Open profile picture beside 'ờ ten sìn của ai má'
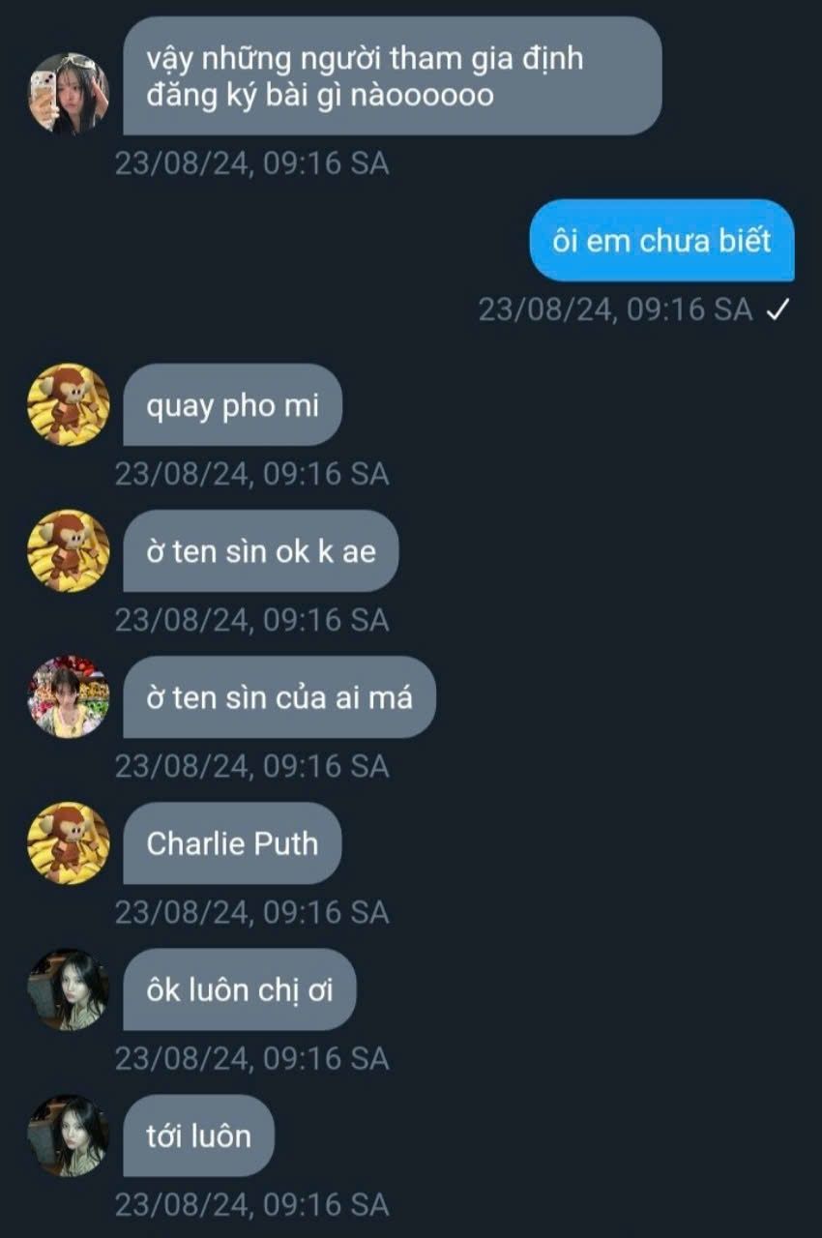Image resolution: width=822 pixels, height=1238 pixels. [x=68, y=696]
